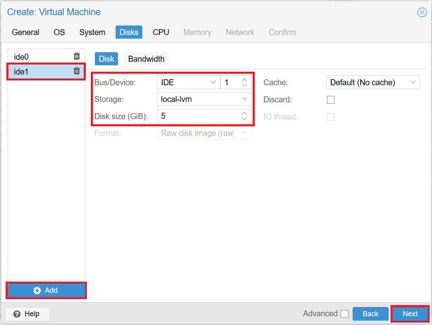The image size is (432, 325).
Task: Decrement the Bus/Device number stepper
Action: click(245, 84)
